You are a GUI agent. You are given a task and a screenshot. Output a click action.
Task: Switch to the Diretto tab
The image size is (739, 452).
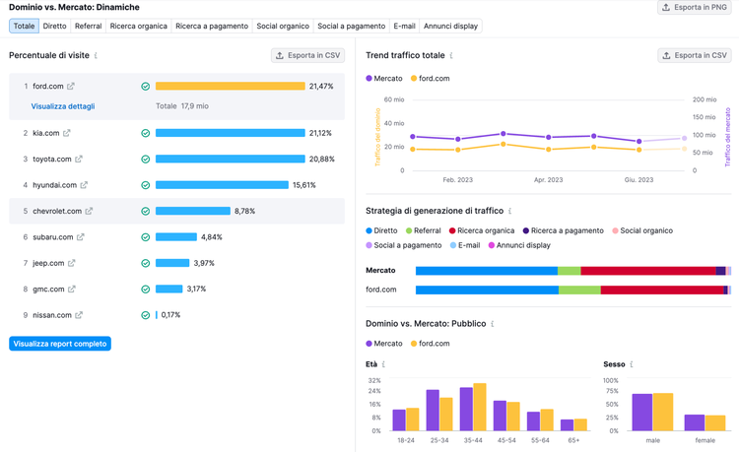(54, 26)
